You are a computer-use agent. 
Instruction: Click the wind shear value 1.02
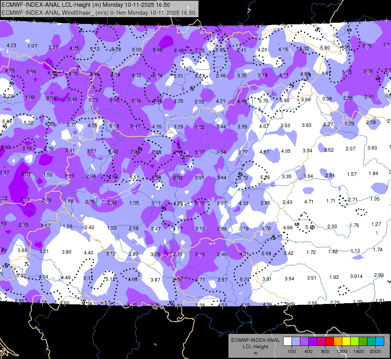(x=199, y=127)
